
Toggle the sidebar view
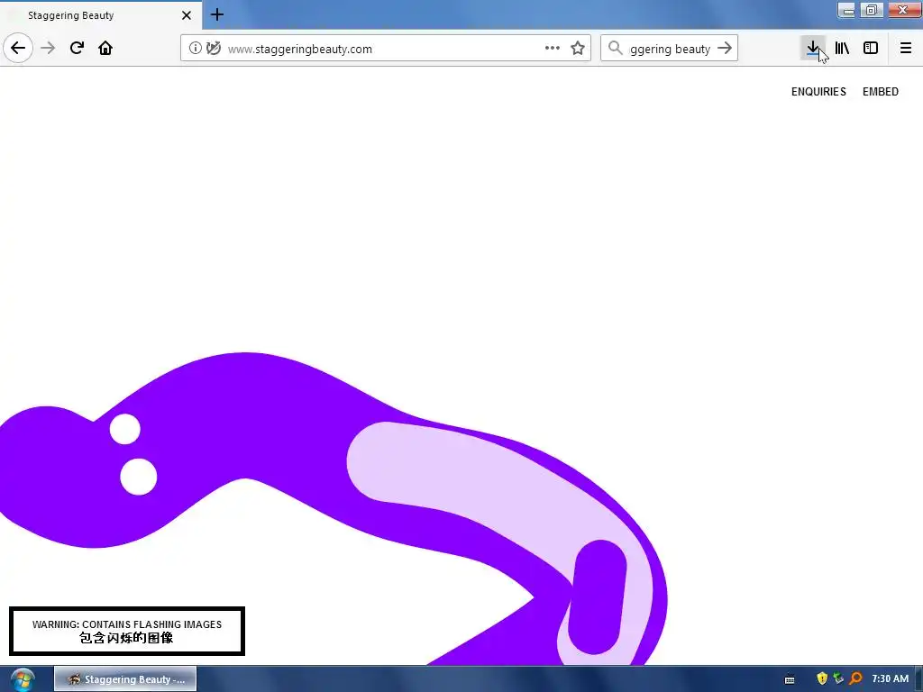tap(871, 49)
